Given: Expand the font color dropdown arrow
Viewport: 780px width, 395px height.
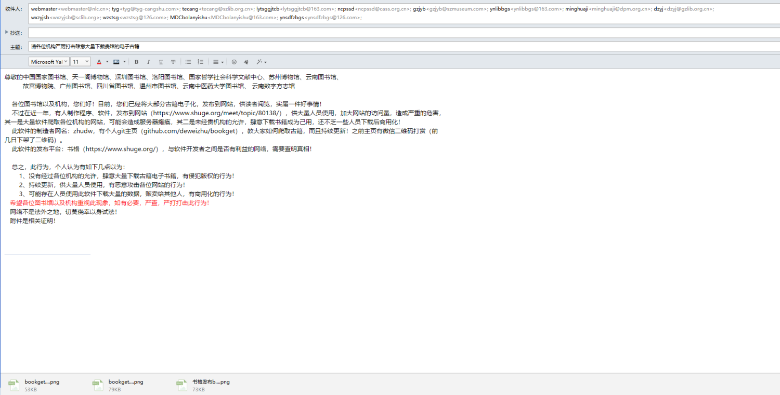Looking at the screenshot, I should [x=107, y=62].
